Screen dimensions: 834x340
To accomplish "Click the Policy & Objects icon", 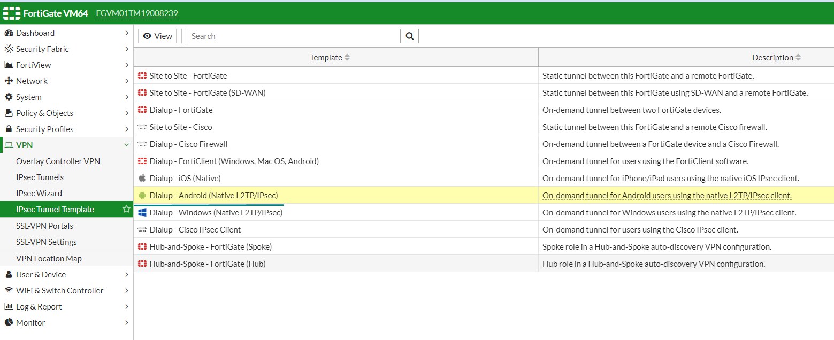I will click(9, 113).
